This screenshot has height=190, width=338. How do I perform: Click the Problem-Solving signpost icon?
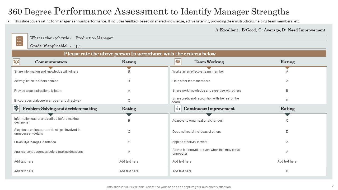coord(16,108)
